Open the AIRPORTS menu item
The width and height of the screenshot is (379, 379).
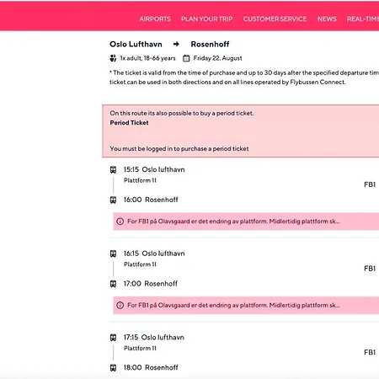[155, 19]
